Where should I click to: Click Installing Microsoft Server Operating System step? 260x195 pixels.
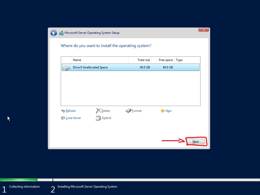tap(87, 187)
